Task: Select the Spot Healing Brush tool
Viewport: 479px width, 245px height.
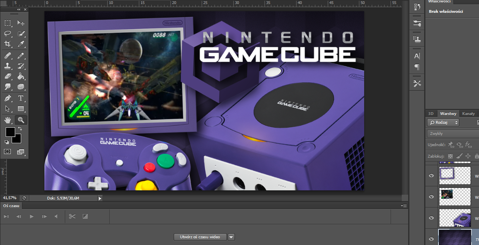Action: [x=8, y=55]
